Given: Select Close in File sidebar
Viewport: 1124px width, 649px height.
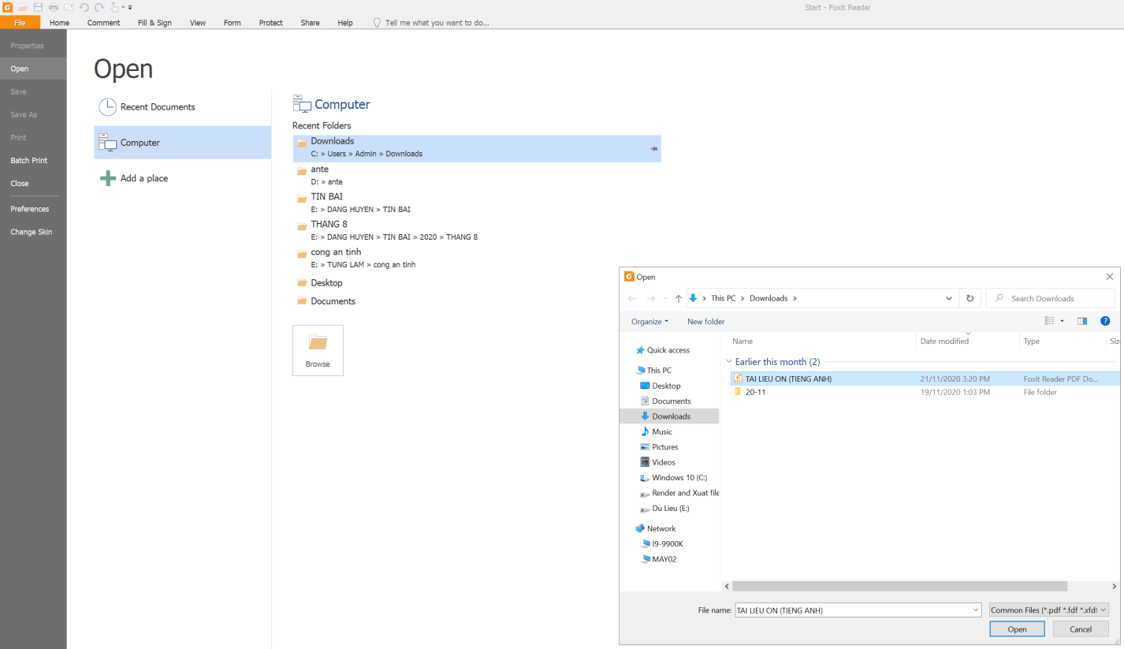Looking at the screenshot, I should 33,183.
